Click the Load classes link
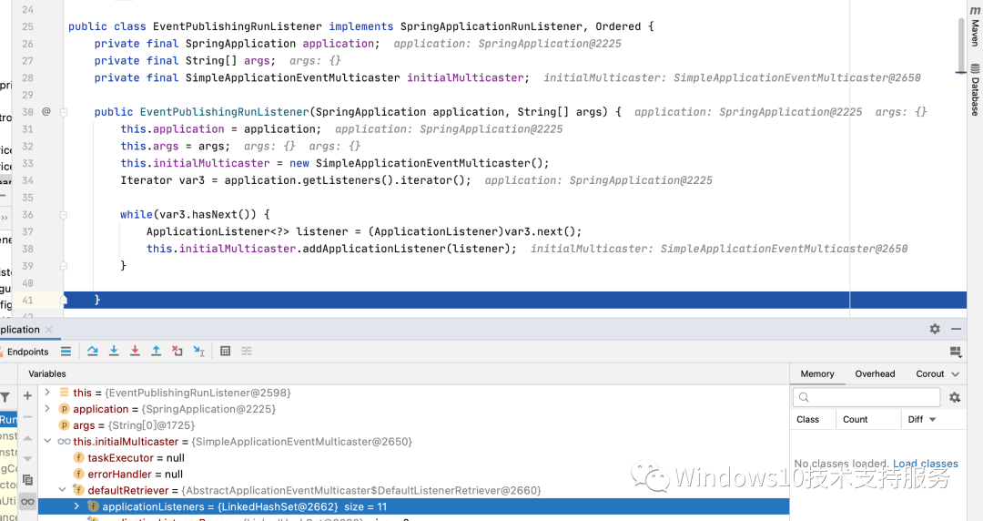 [x=926, y=464]
